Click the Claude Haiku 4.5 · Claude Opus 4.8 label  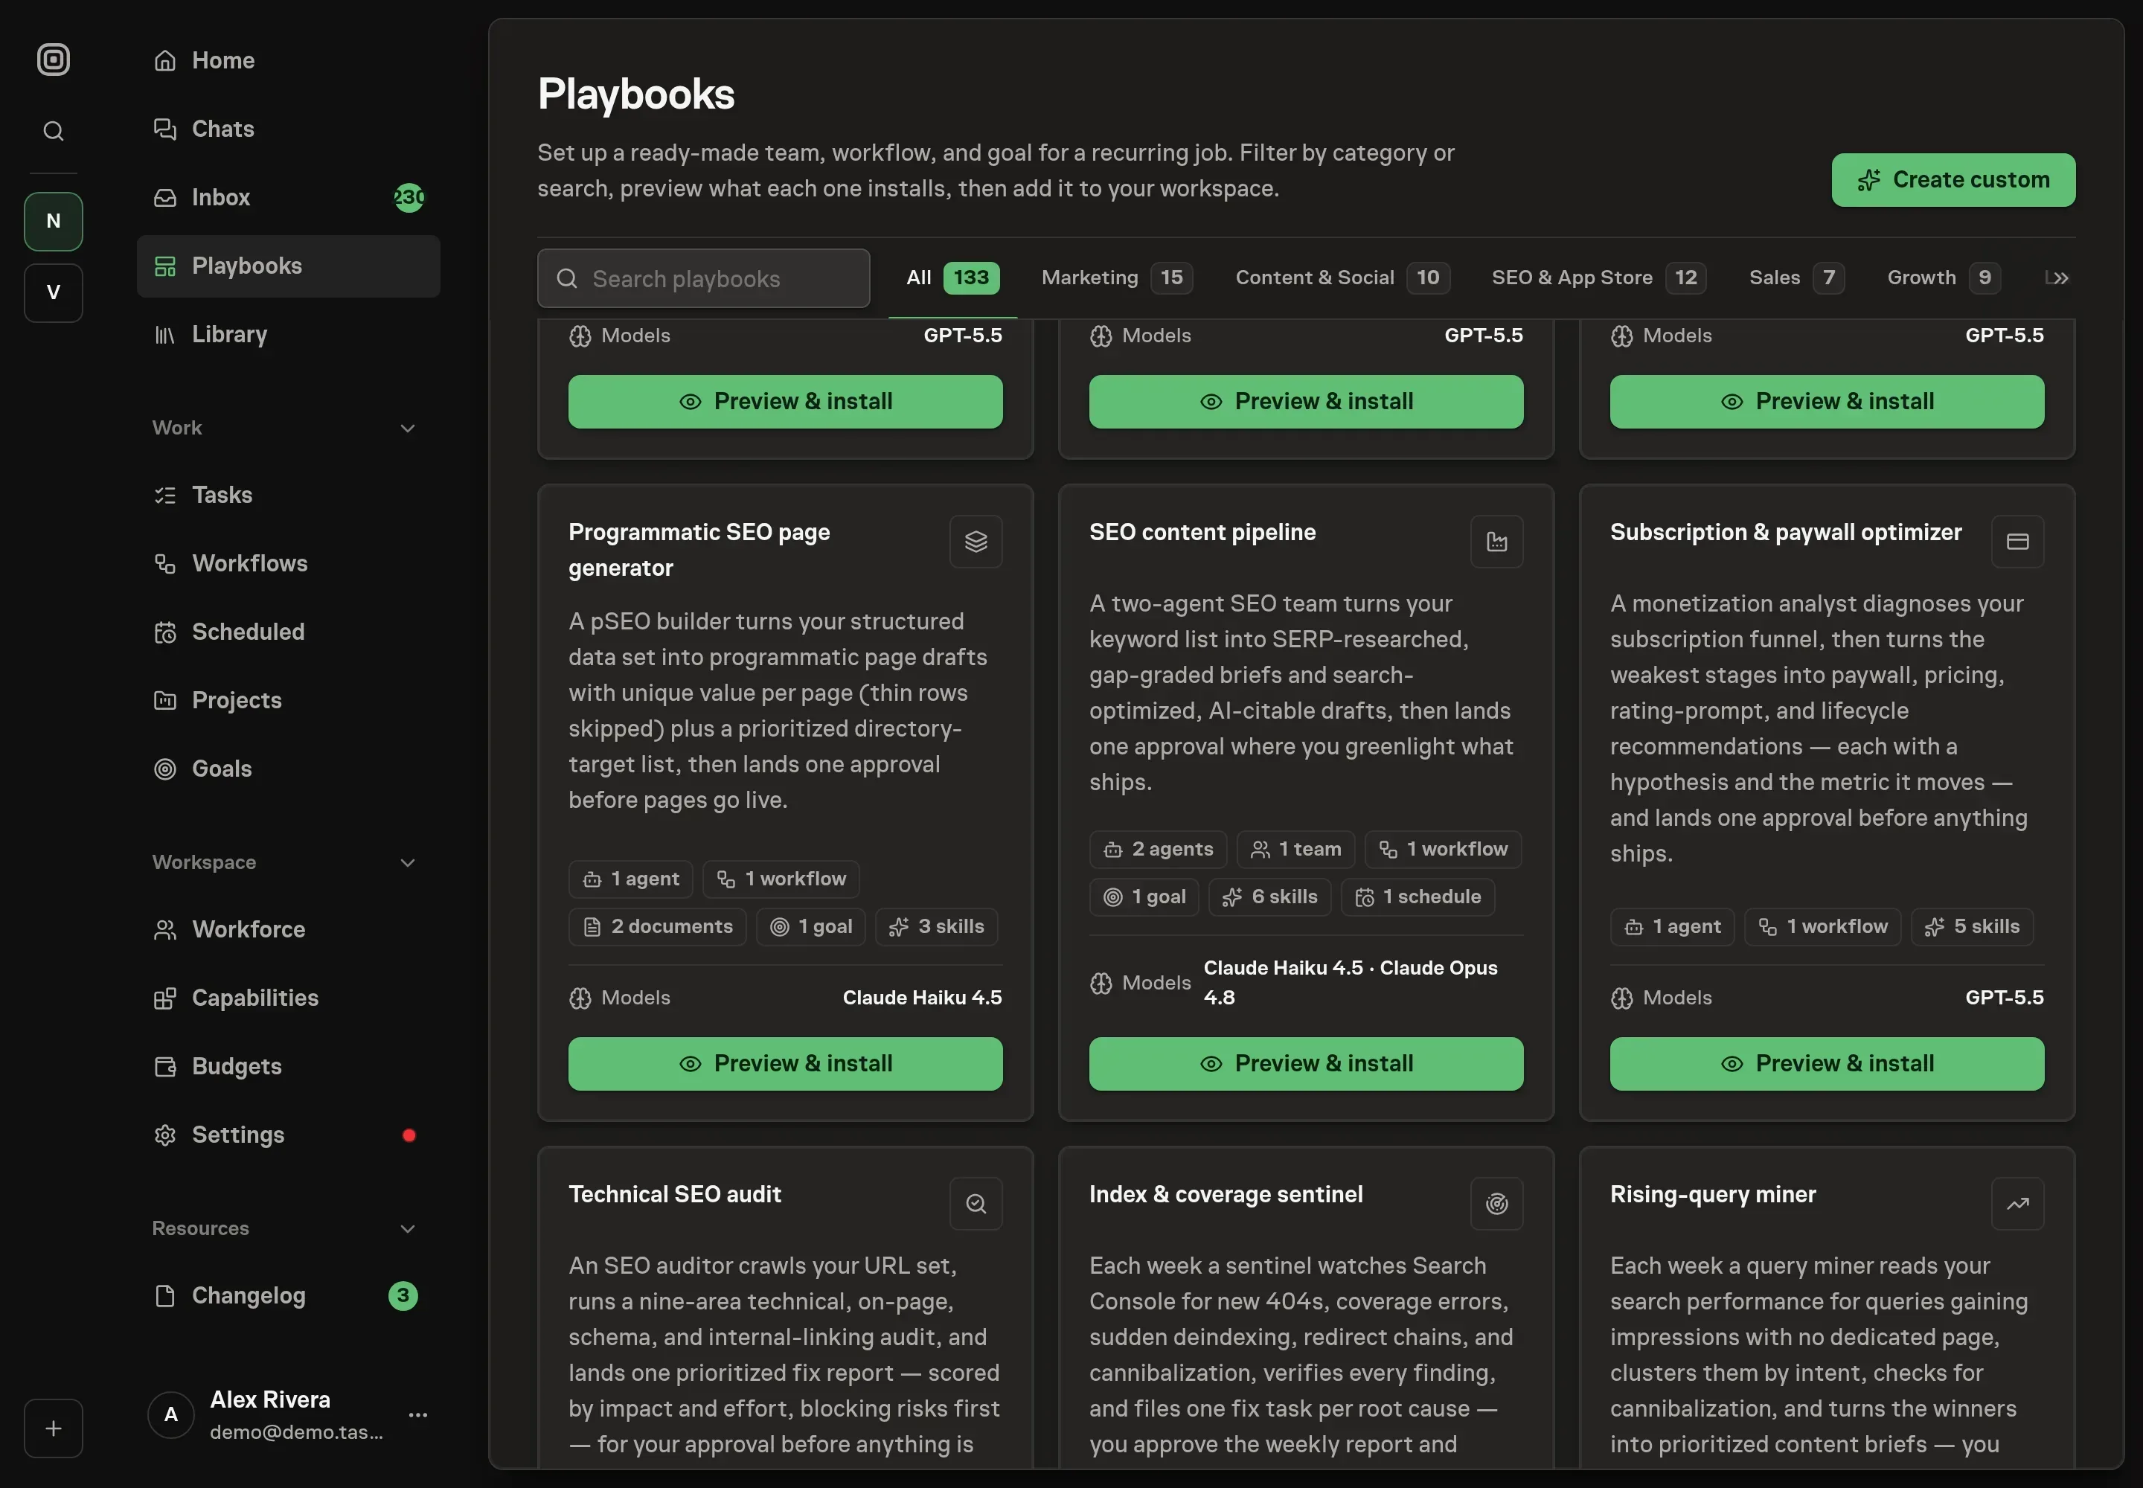click(1351, 983)
